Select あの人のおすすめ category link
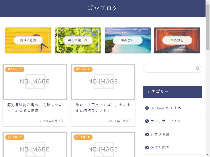 tap(166, 108)
